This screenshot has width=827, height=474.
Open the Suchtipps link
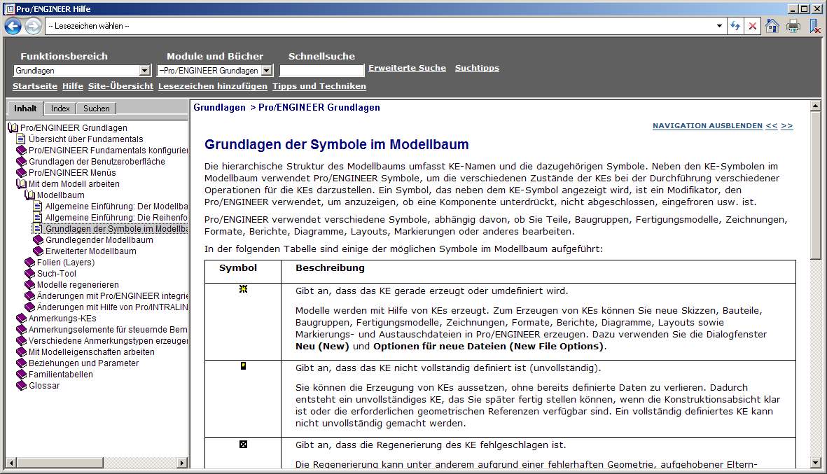click(477, 68)
